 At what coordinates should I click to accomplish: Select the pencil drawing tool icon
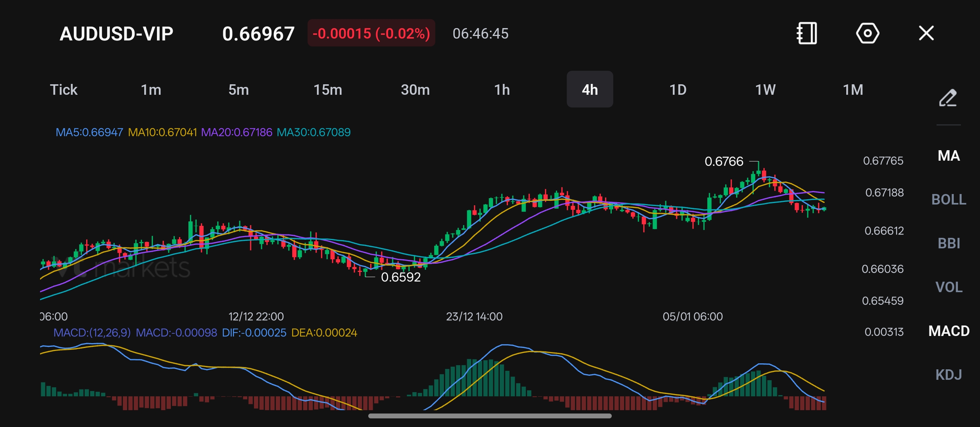coord(948,98)
